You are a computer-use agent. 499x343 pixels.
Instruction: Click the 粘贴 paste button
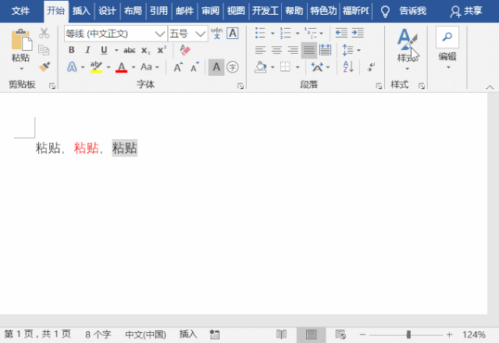pos(21,47)
